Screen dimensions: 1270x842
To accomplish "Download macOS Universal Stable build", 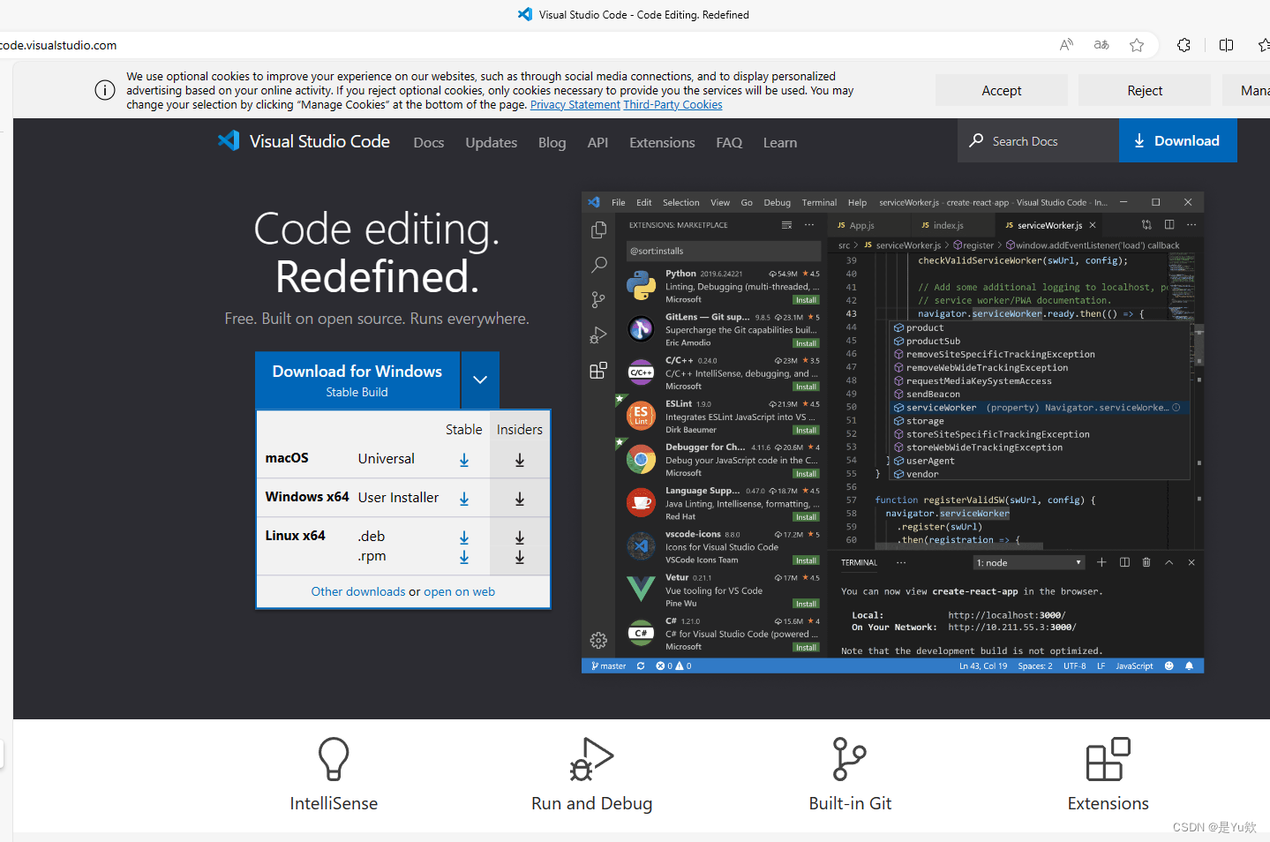I will point(464,460).
